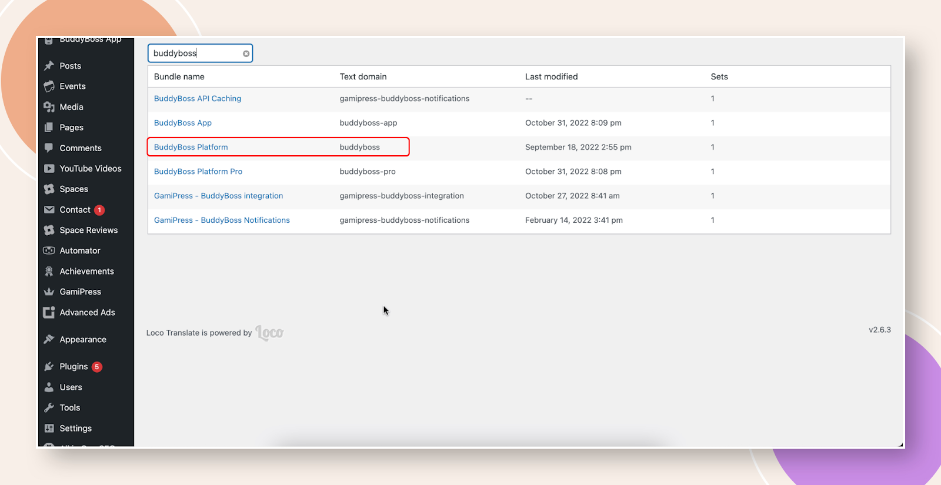
Task: Open the BuddyBoss Platform Pro bundle
Action: coord(198,172)
